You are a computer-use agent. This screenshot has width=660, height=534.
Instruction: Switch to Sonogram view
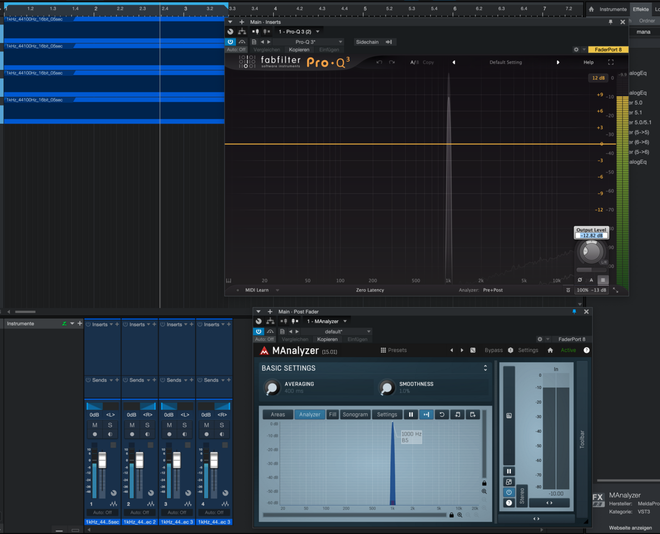pos(355,414)
